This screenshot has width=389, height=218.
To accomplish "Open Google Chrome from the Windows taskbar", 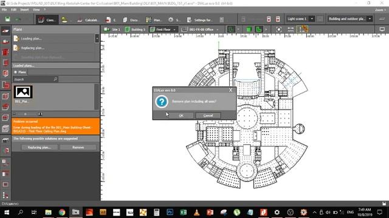I will [x=62, y=212].
